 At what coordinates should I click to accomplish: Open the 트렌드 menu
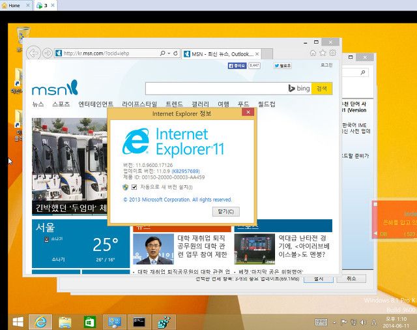coord(174,104)
